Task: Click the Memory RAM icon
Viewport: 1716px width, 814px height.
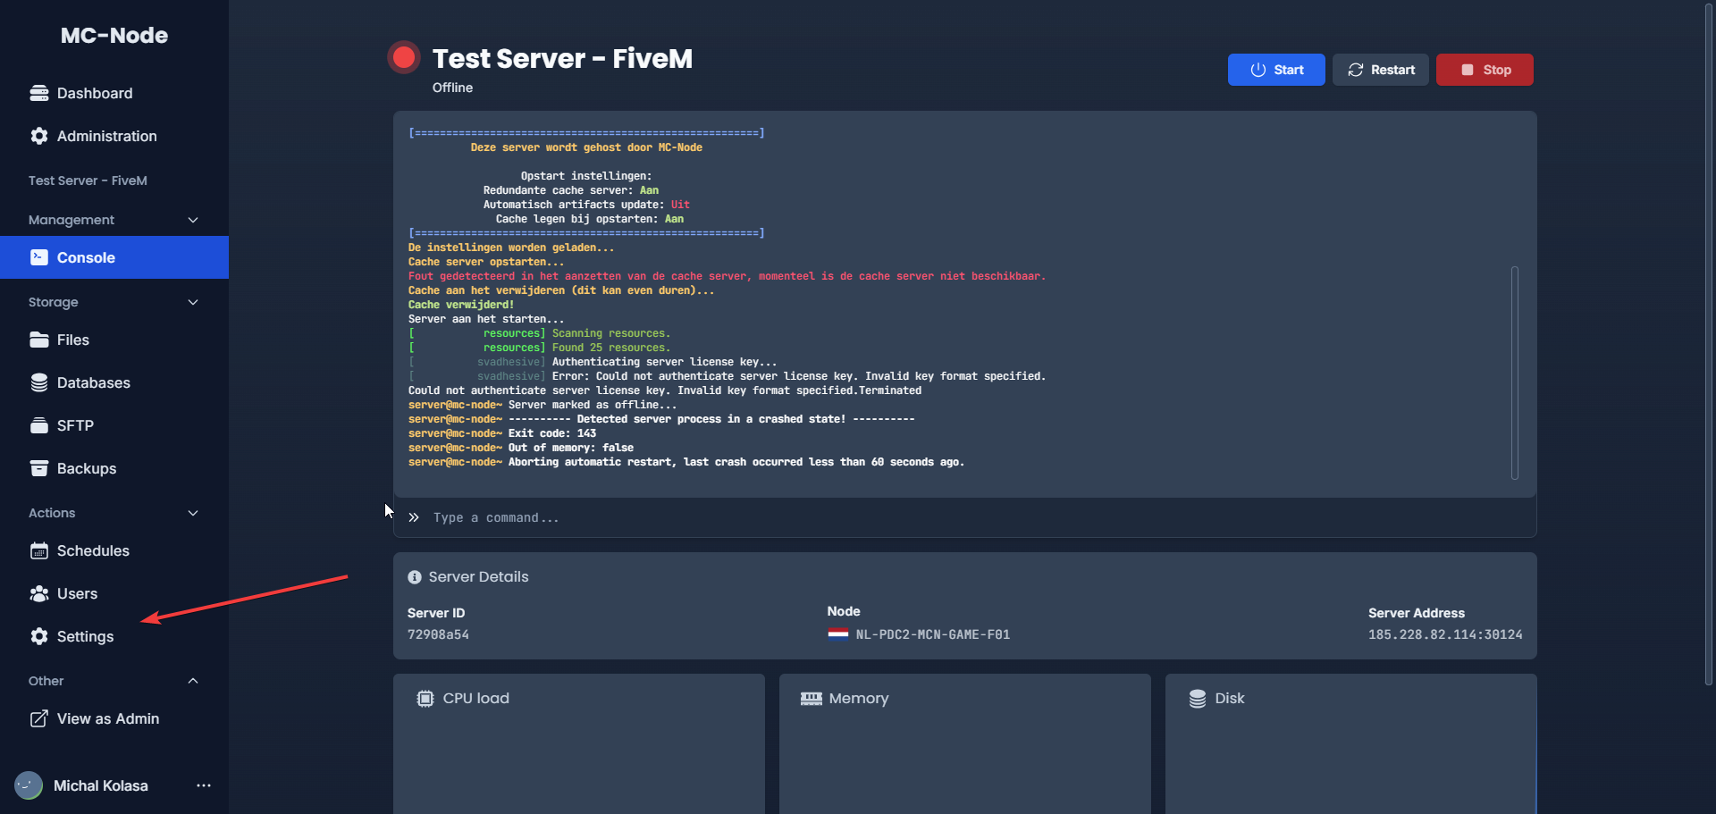Action: (812, 699)
